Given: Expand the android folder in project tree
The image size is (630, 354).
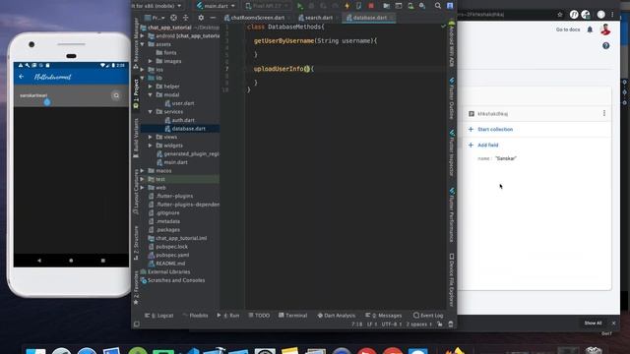Looking at the screenshot, I should tap(142, 35).
